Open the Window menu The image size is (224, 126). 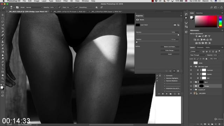point(85,1)
